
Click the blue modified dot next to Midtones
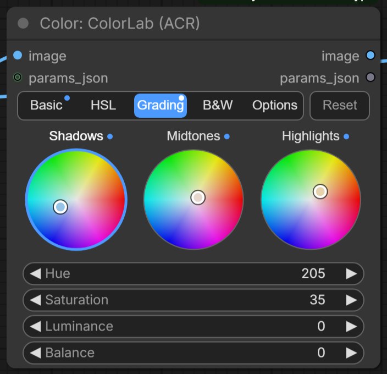(x=227, y=136)
